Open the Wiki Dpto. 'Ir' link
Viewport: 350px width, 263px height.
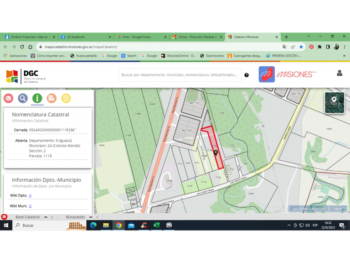pyautogui.click(x=31, y=195)
